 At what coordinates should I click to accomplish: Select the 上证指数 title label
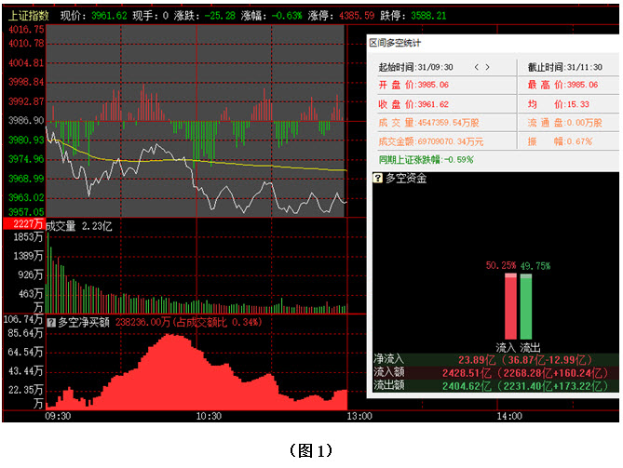[x=26, y=16]
